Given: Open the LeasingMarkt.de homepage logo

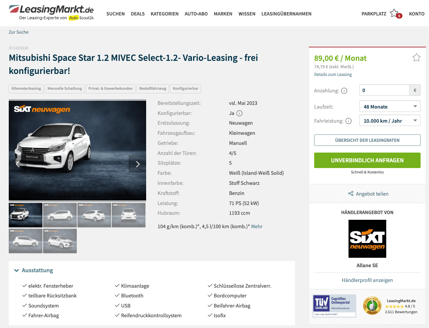Looking at the screenshot, I should pyautogui.click(x=51, y=13).
